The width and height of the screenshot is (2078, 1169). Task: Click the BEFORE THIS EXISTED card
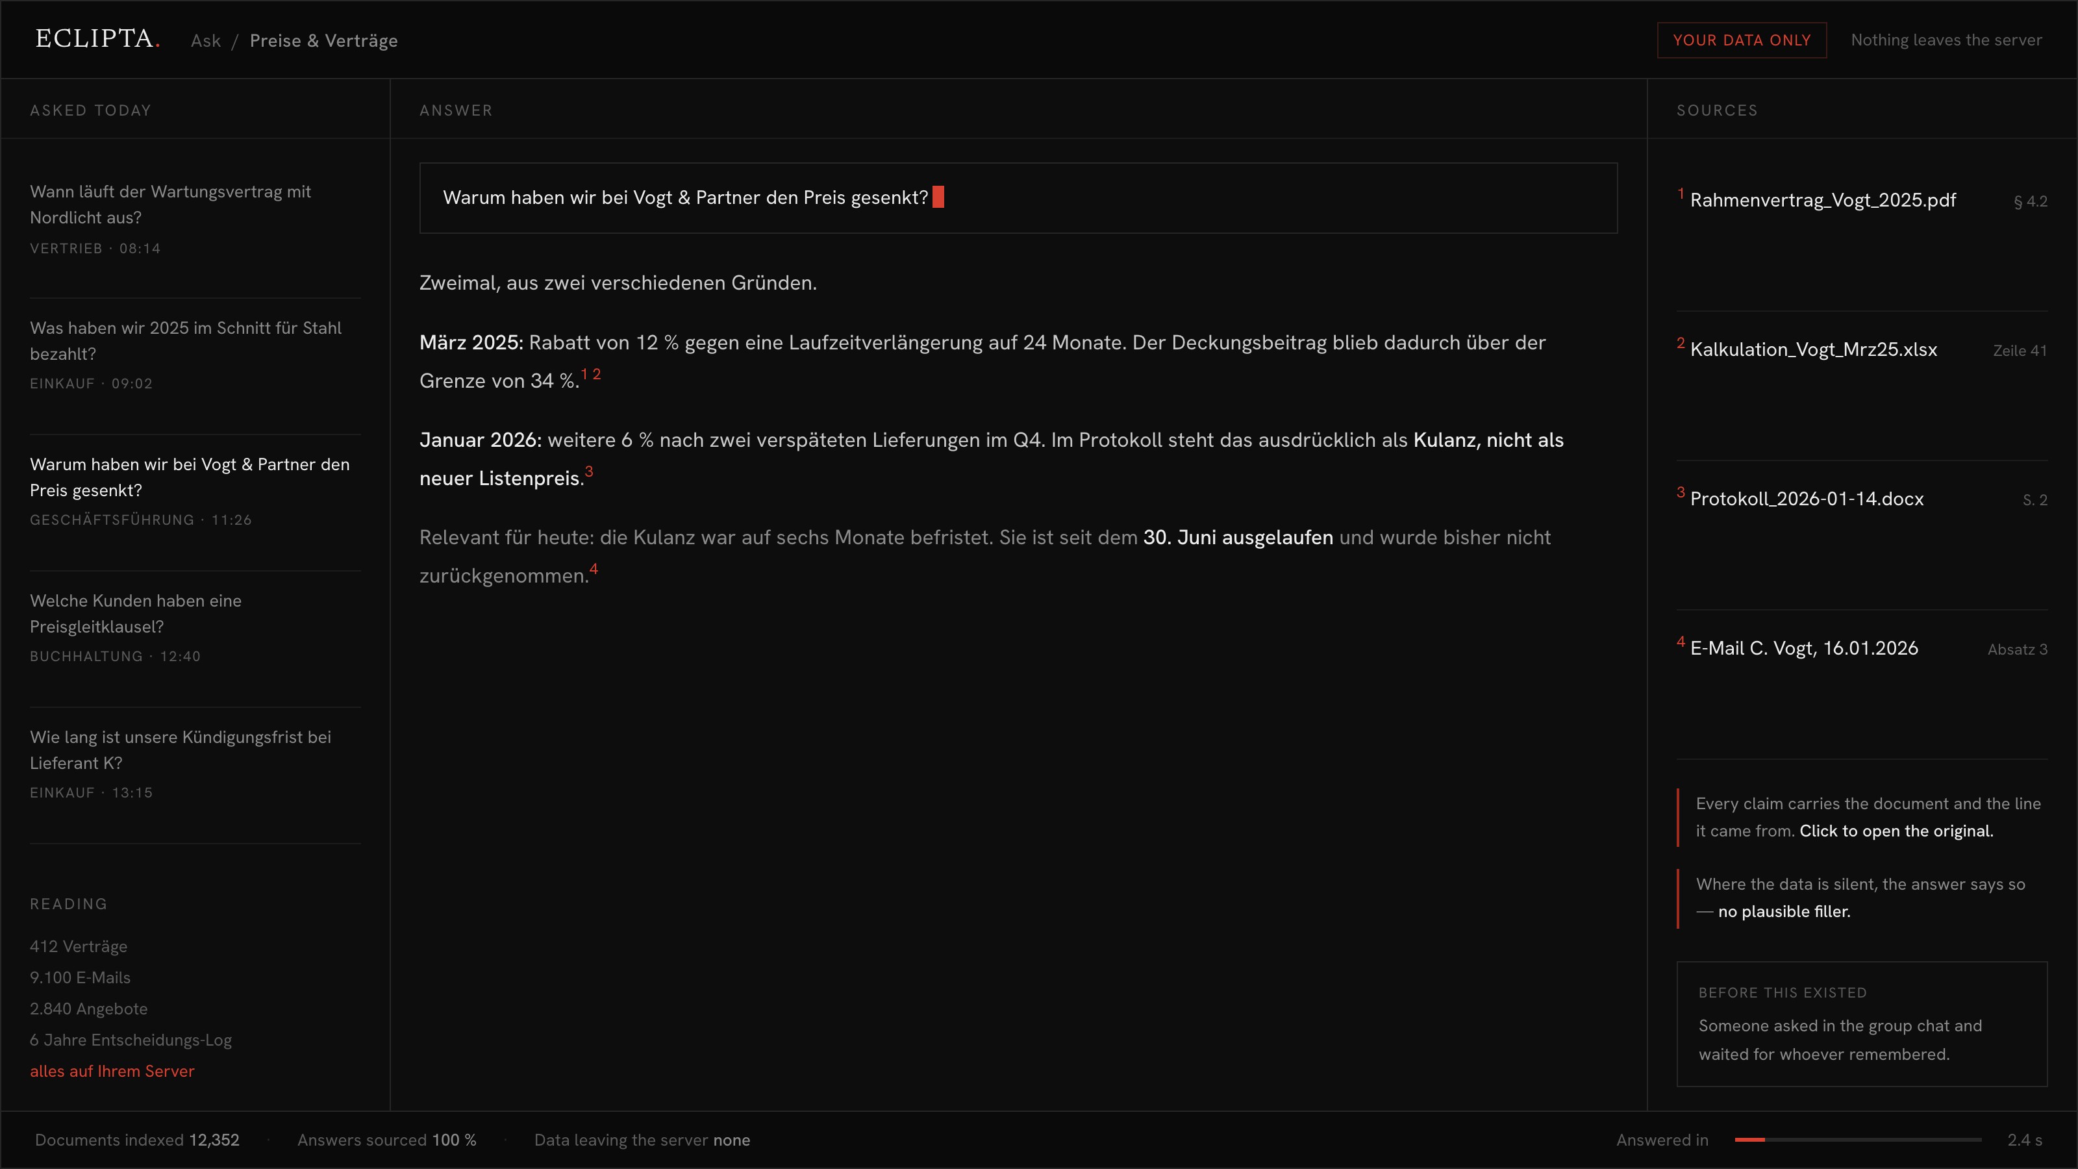pos(1862,1024)
